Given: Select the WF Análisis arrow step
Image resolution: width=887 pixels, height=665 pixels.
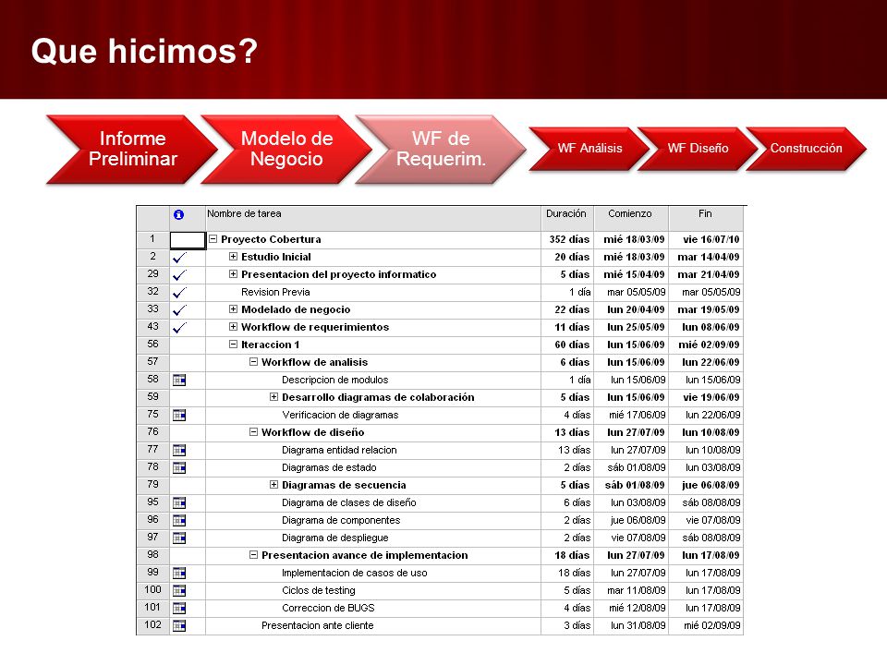Looking at the screenshot, I should click(589, 148).
